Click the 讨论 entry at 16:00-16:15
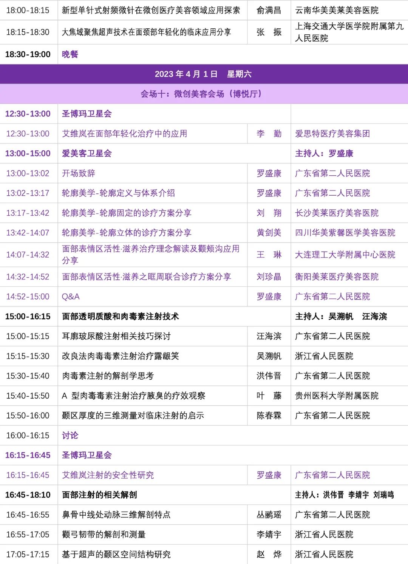 tap(70, 436)
